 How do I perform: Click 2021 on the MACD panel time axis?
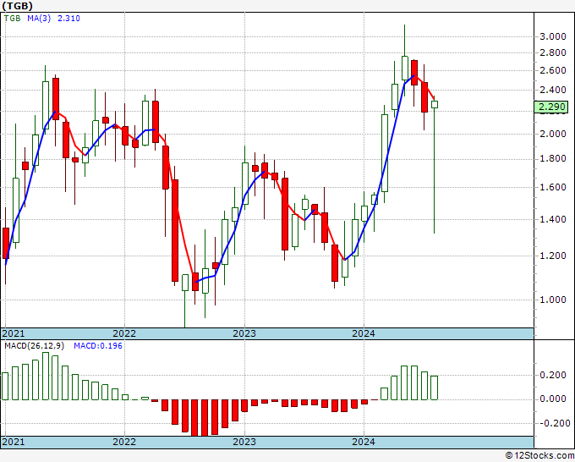(x=14, y=442)
